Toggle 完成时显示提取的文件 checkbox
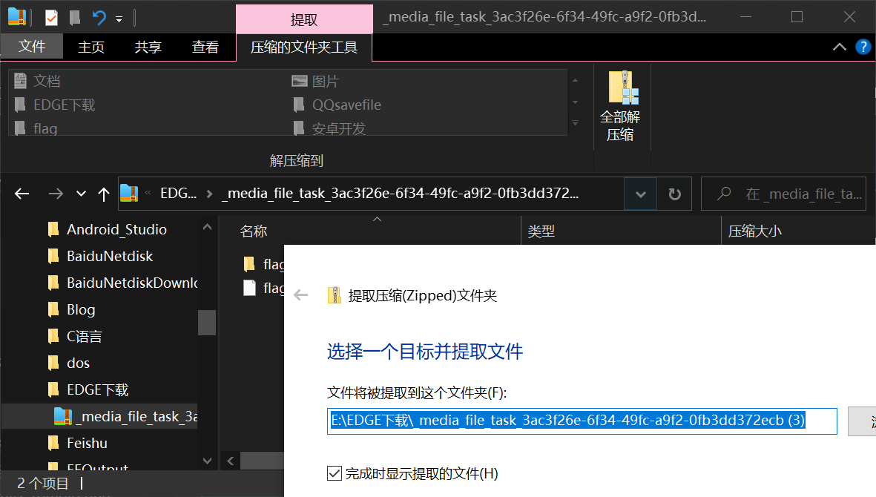The image size is (876, 497). point(334,473)
